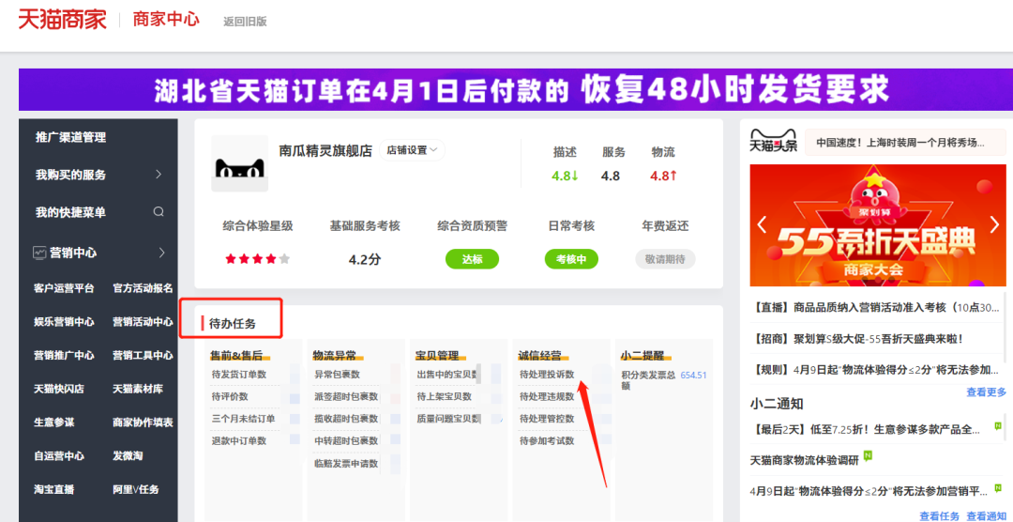Open 阿里V任务

[136, 490]
